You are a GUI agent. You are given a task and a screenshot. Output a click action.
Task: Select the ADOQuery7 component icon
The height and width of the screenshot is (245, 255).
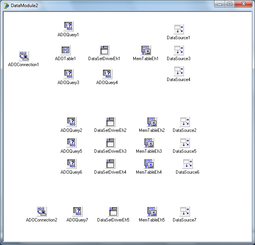click(77, 211)
